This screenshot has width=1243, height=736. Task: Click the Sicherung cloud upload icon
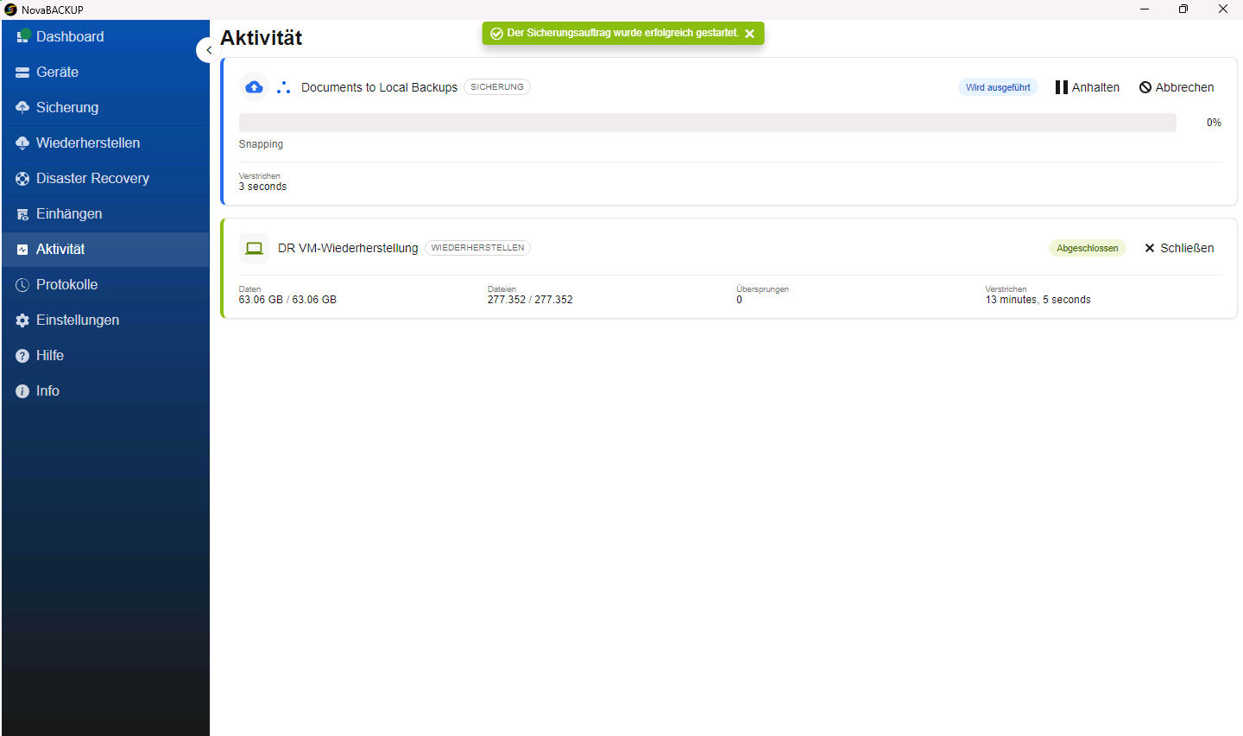click(22, 108)
